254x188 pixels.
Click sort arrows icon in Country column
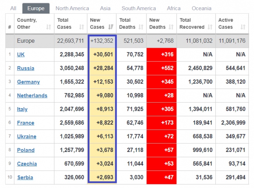click(49, 27)
